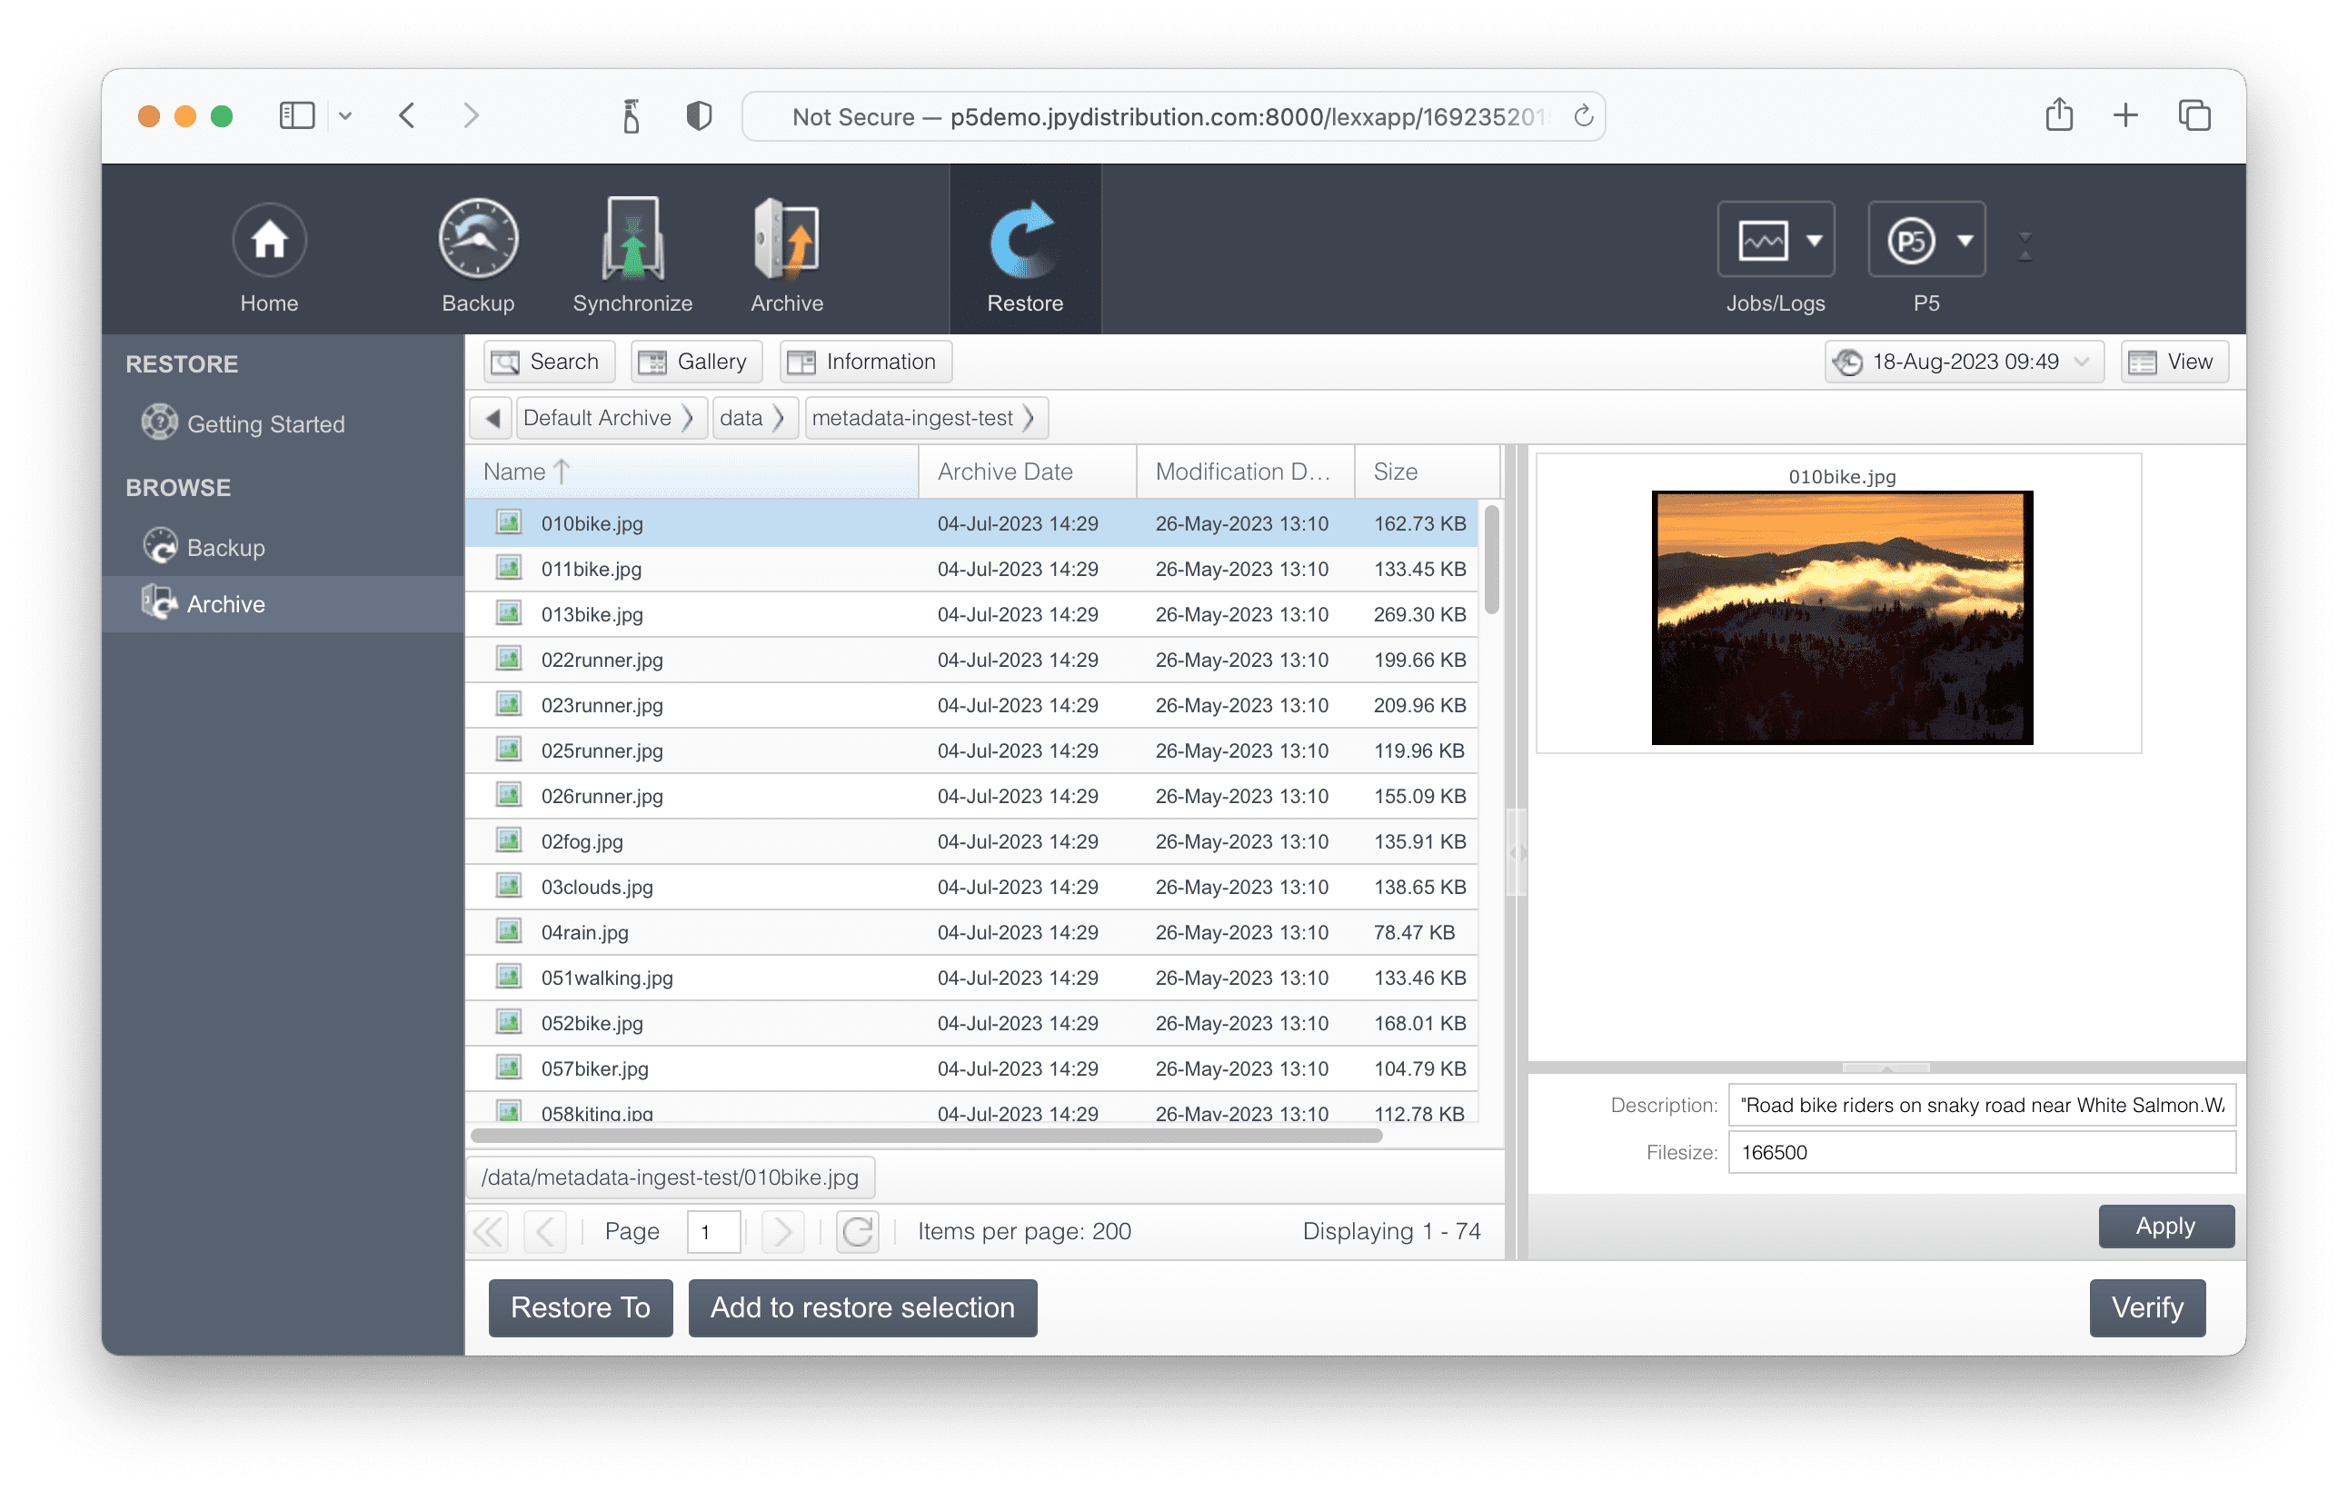Select file 052bike.jpg
Viewport: 2348px width, 1490px height.
[x=971, y=1023]
